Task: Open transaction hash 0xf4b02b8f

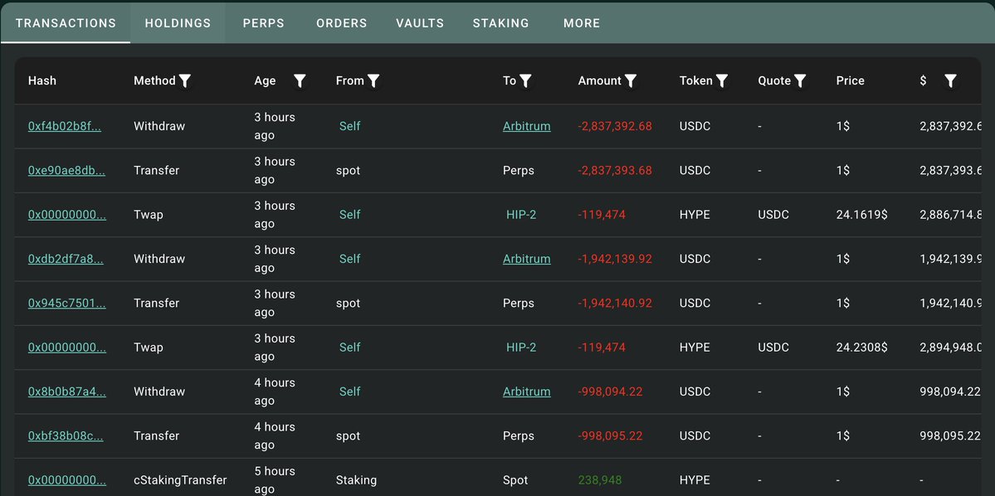Action: (65, 126)
